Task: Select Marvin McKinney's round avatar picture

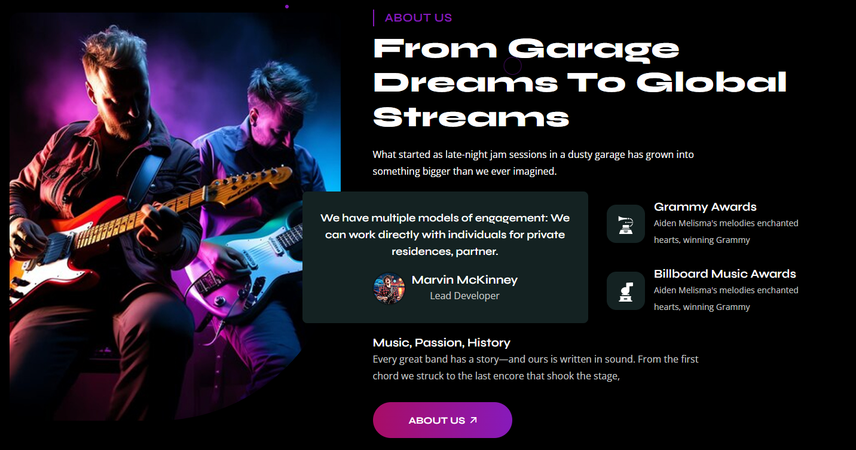Action: coord(389,288)
